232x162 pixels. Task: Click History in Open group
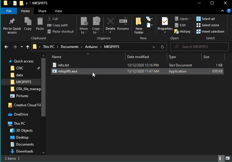[182, 31]
